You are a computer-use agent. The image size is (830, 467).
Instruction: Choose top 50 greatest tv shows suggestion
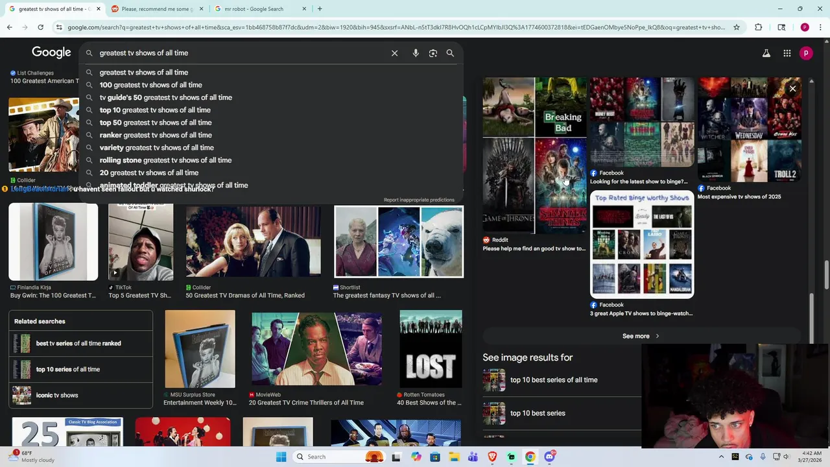[x=156, y=123]
